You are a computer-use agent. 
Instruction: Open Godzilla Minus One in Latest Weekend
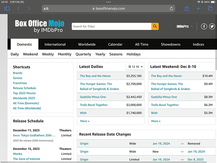click(x=164, y=97)
